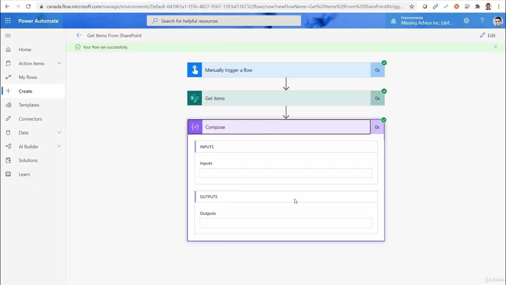Open My flows in the navigation

28,77
